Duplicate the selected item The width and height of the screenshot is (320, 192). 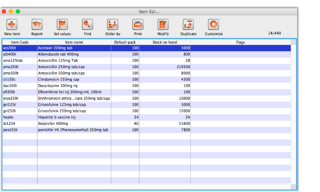(x=188, y=25)
